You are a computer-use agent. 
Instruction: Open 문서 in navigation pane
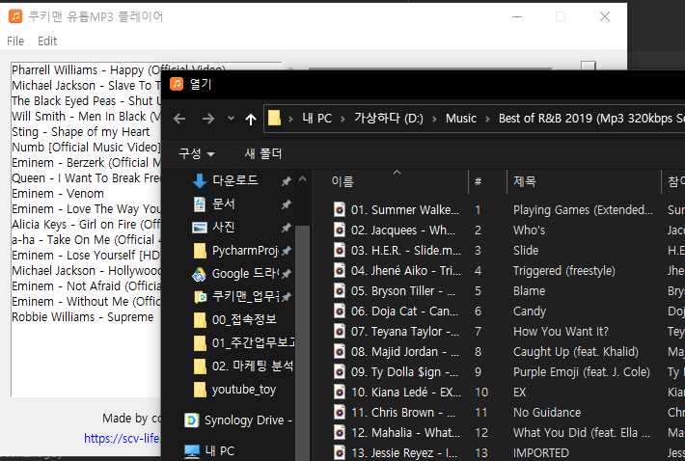pyautogui.click(x=224, y=203)
